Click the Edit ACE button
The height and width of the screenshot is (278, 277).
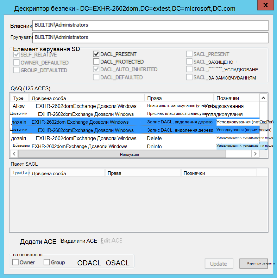pyautogui.click(x=111, y=240)
